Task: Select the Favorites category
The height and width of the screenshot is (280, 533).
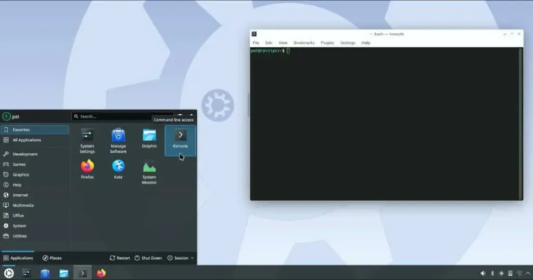Action: point(35,130)
